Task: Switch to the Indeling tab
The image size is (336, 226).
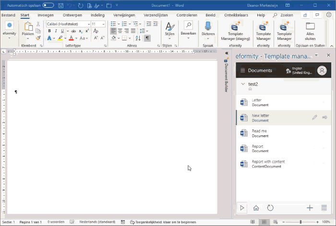Action: (x=98, y=15)
